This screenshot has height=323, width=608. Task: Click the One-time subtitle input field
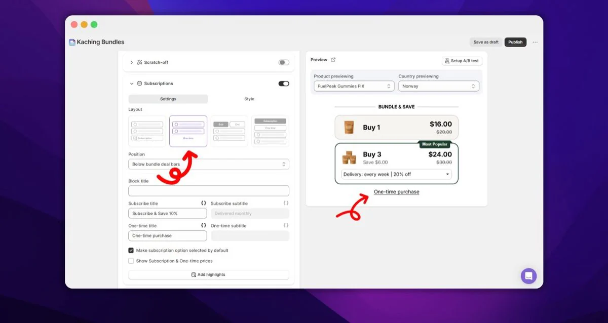(x=250, y=235)
